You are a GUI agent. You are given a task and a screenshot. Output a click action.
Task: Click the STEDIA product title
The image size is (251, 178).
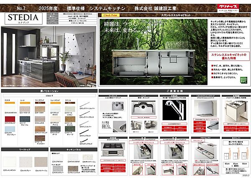(22, 18)
